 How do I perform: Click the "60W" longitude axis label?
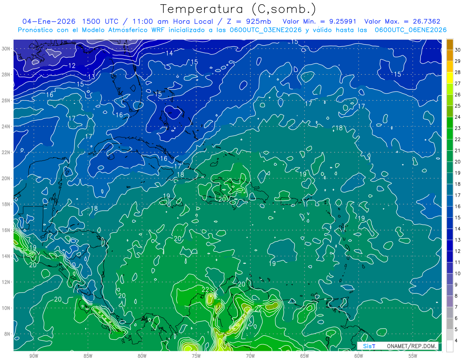(x=359, y=356)
